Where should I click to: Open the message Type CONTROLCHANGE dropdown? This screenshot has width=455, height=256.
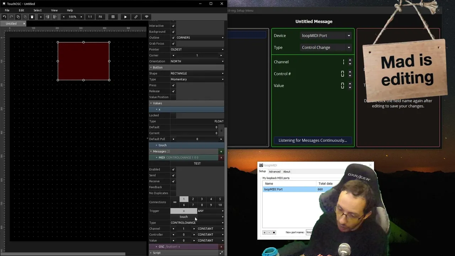197,223
